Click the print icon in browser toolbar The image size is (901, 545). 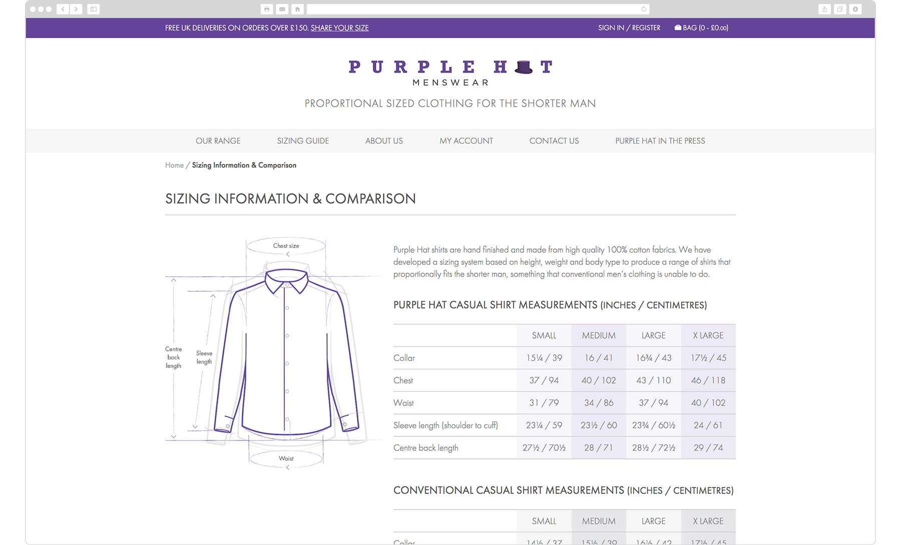coord(267,9)
